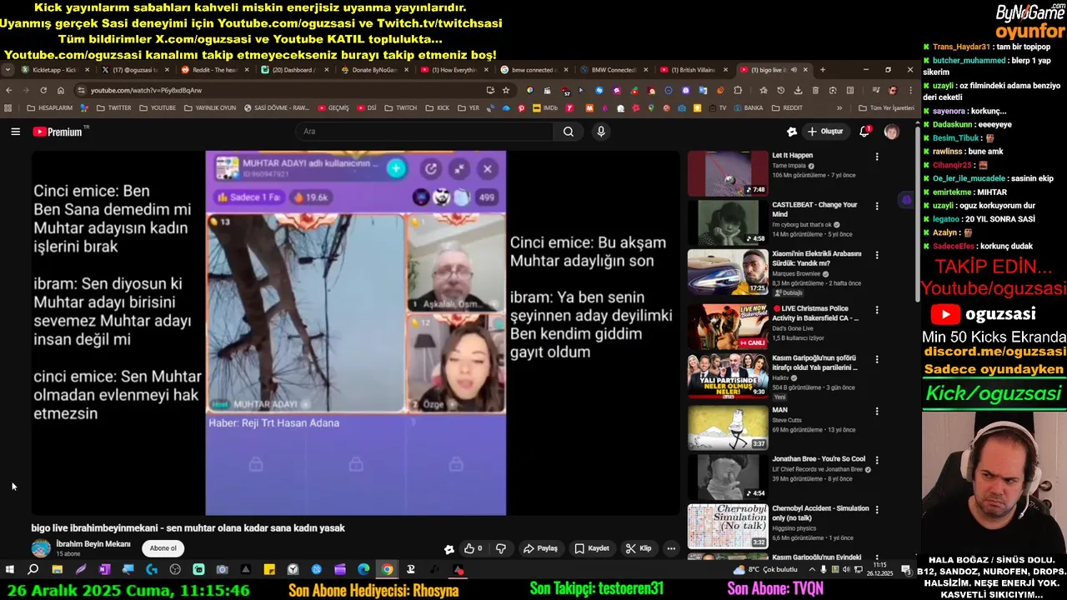Open the Chernobyl Simulation video thumbnail
This screenshot has height=600, width=1067.
click(728, 526)
